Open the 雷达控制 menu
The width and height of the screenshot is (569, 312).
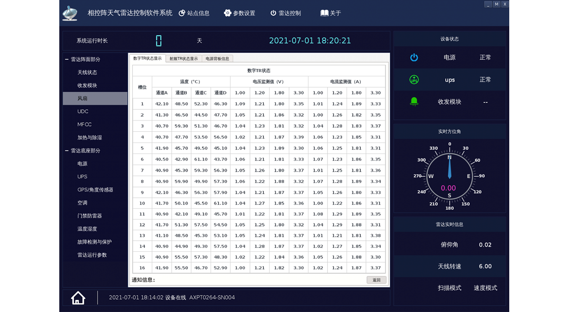pyautogui.click(x=286, y=13)
